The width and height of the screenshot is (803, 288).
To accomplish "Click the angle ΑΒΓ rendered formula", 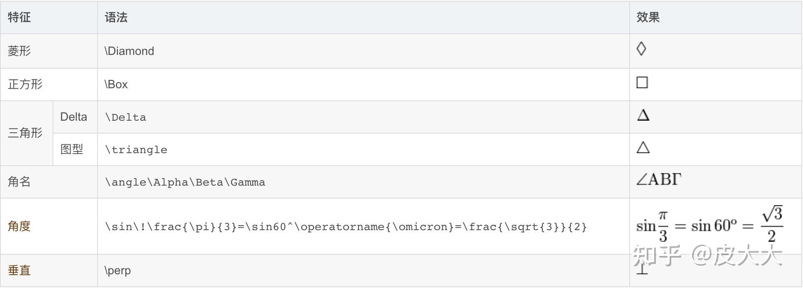I will (x=659, y=179).
